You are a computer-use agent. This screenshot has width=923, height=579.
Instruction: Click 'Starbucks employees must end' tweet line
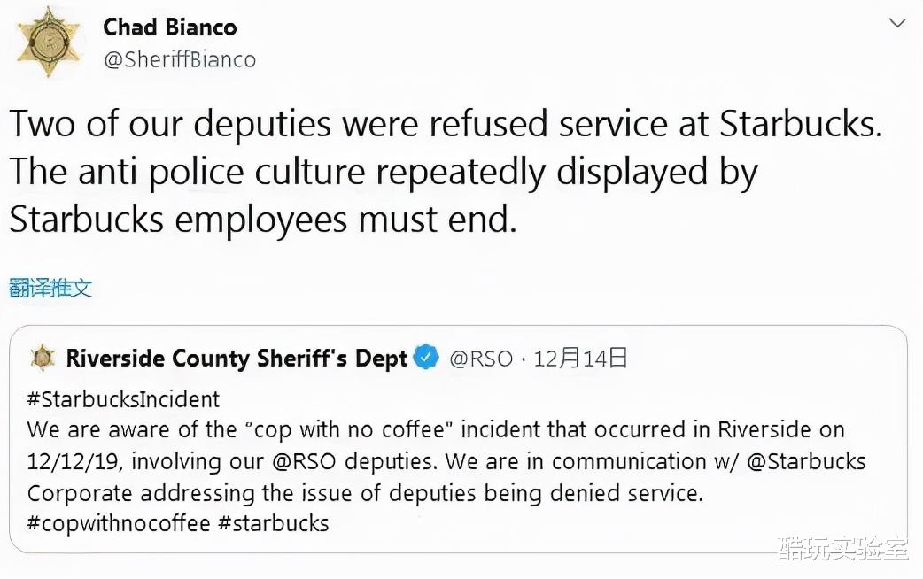coord(262,219)
